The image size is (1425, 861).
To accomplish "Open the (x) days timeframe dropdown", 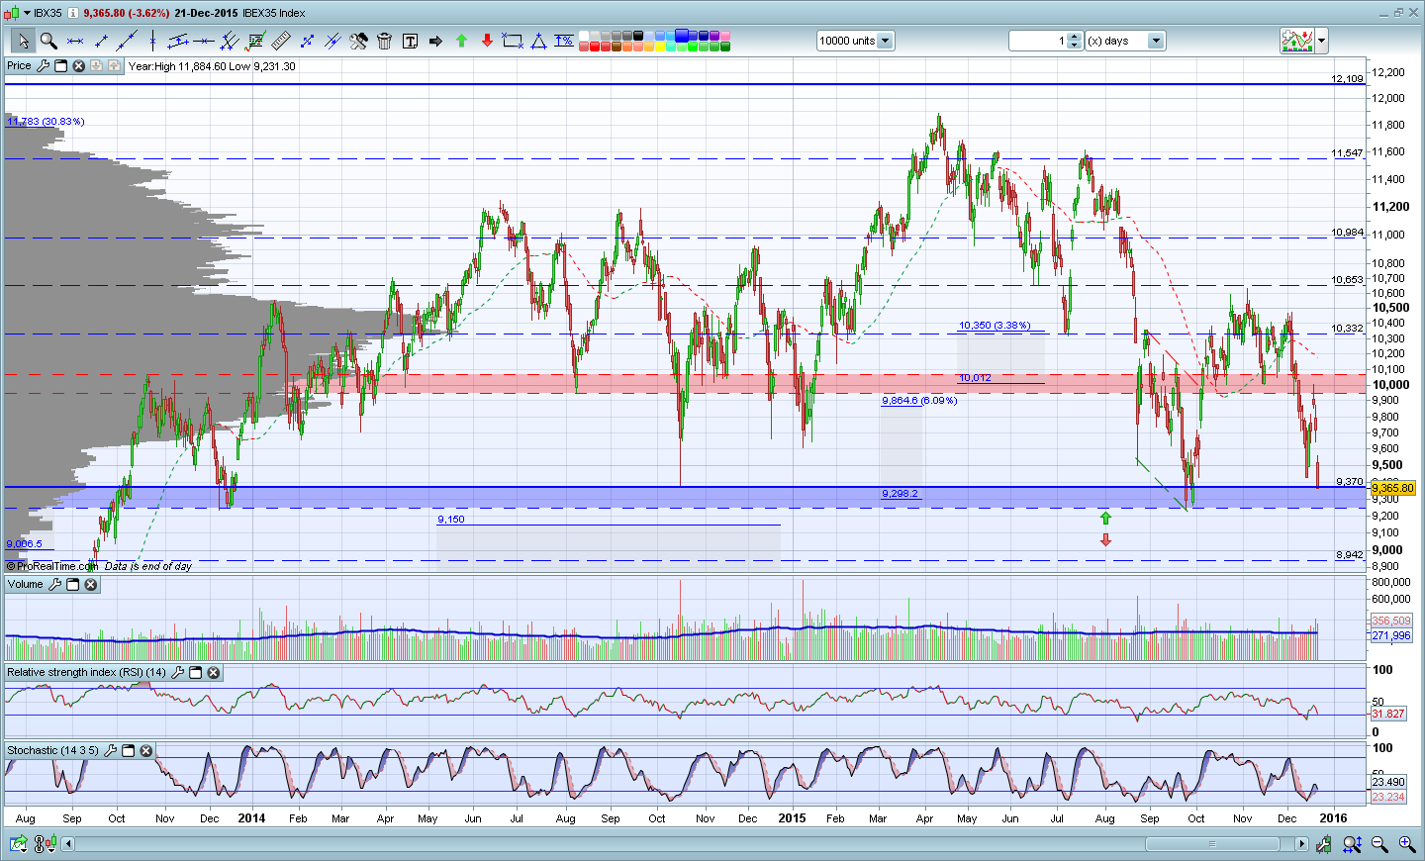I will pos(1156,41).
